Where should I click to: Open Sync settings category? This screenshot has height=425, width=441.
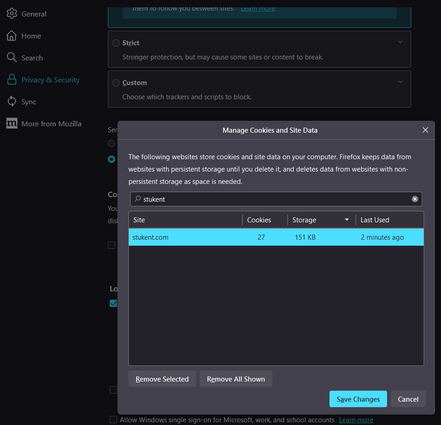(29, 102)
